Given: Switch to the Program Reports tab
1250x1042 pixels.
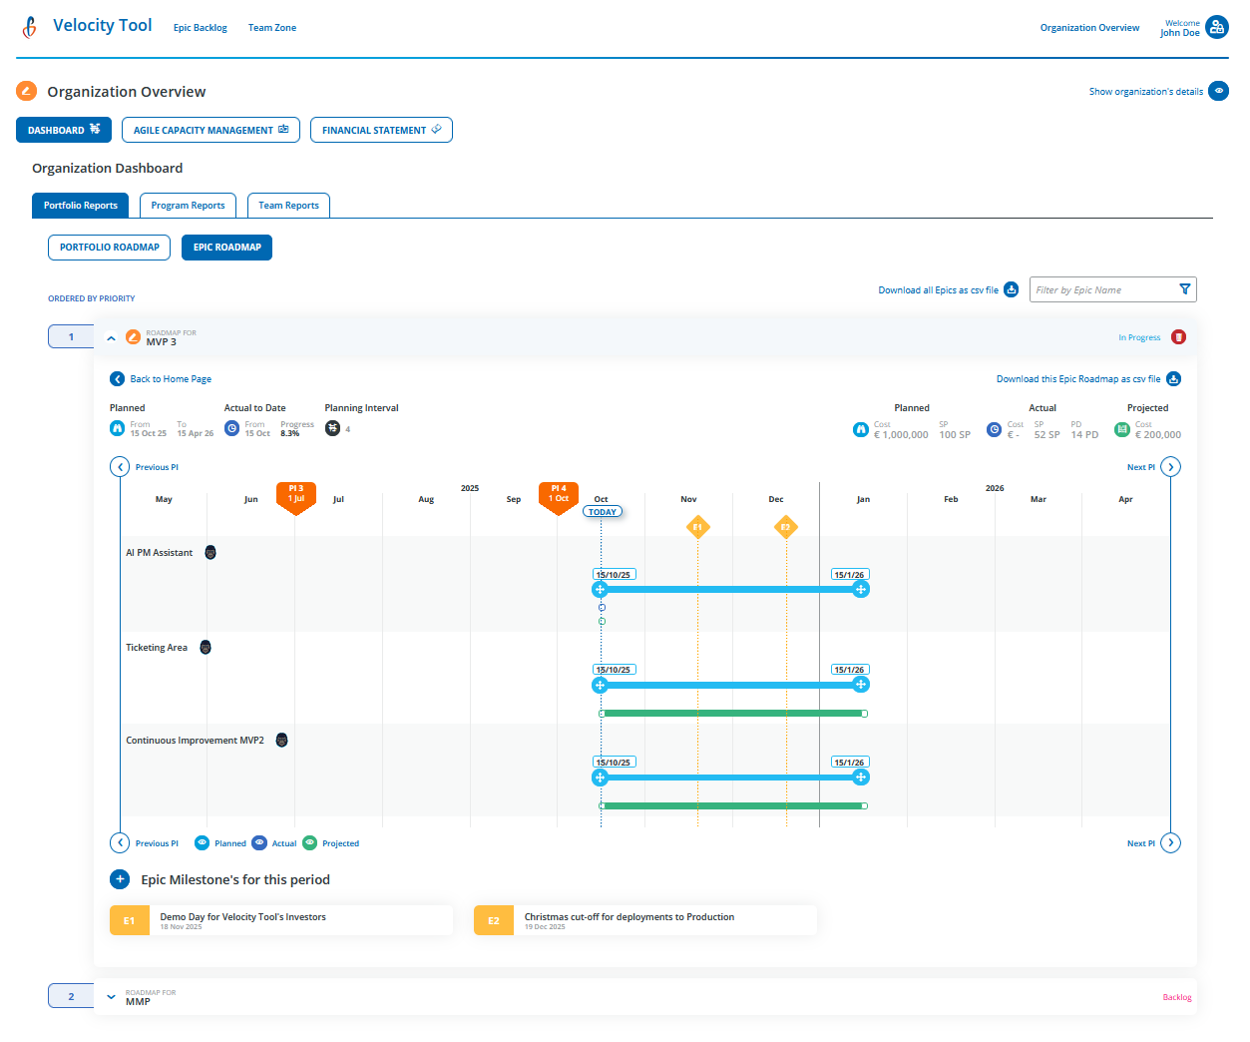Looking at the screenshot, I should coord(188,205).
